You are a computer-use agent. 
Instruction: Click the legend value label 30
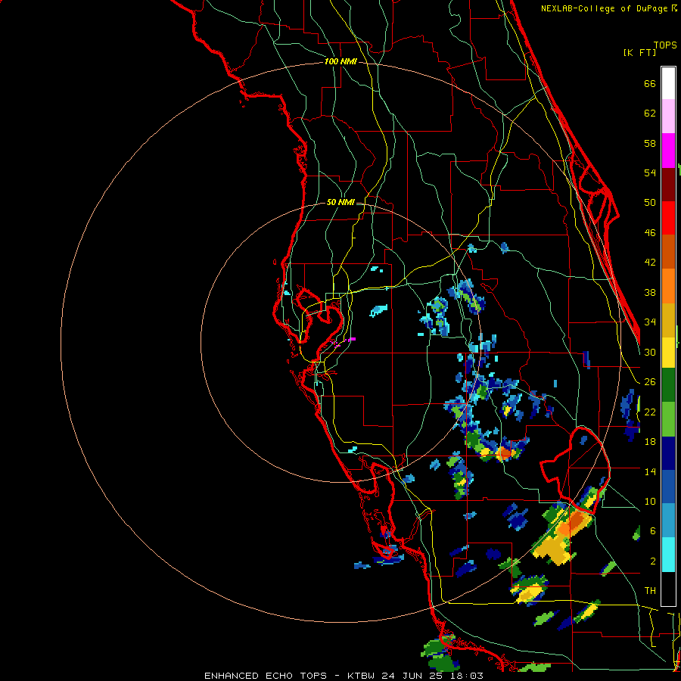point(650,352)
